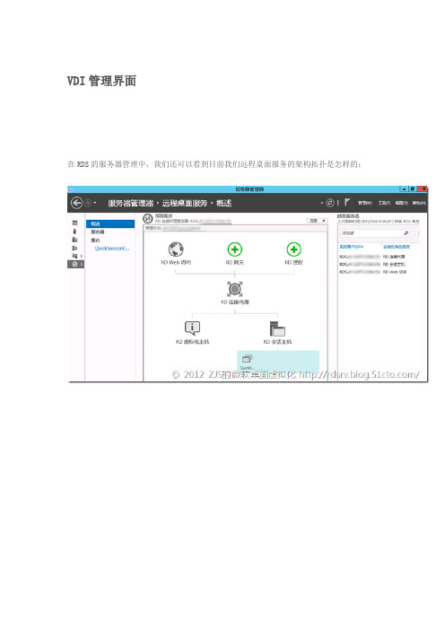Select the Quick... collection tile icon

[x=247, y=358]
